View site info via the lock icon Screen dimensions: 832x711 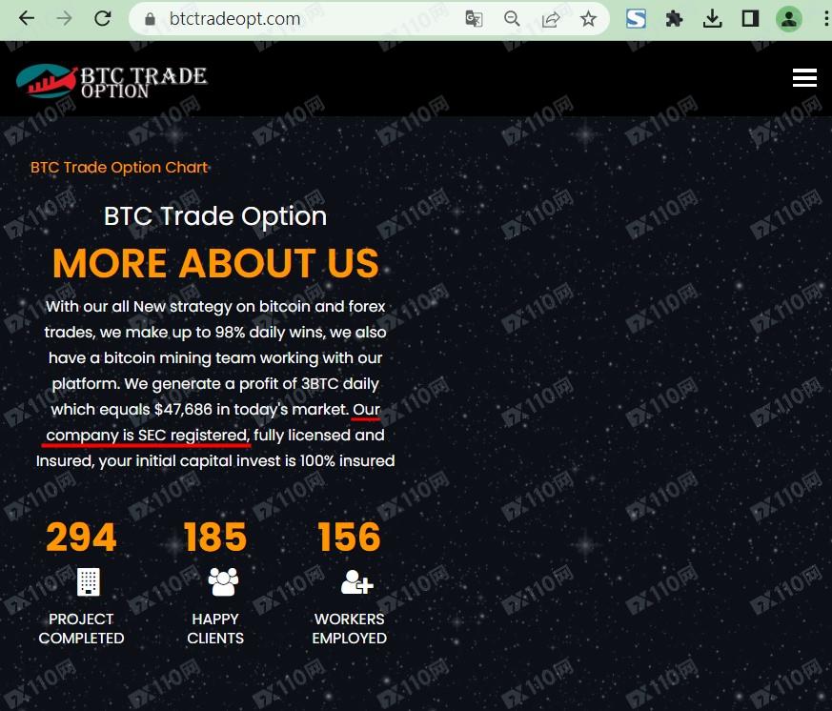point(151,19)
